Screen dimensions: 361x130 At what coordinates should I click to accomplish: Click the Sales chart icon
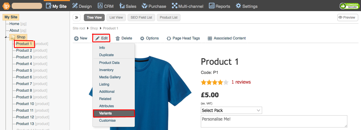click(x=122, y=6)
